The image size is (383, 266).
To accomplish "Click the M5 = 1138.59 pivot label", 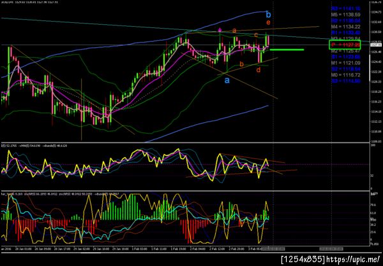I will [x=345, y=15].
